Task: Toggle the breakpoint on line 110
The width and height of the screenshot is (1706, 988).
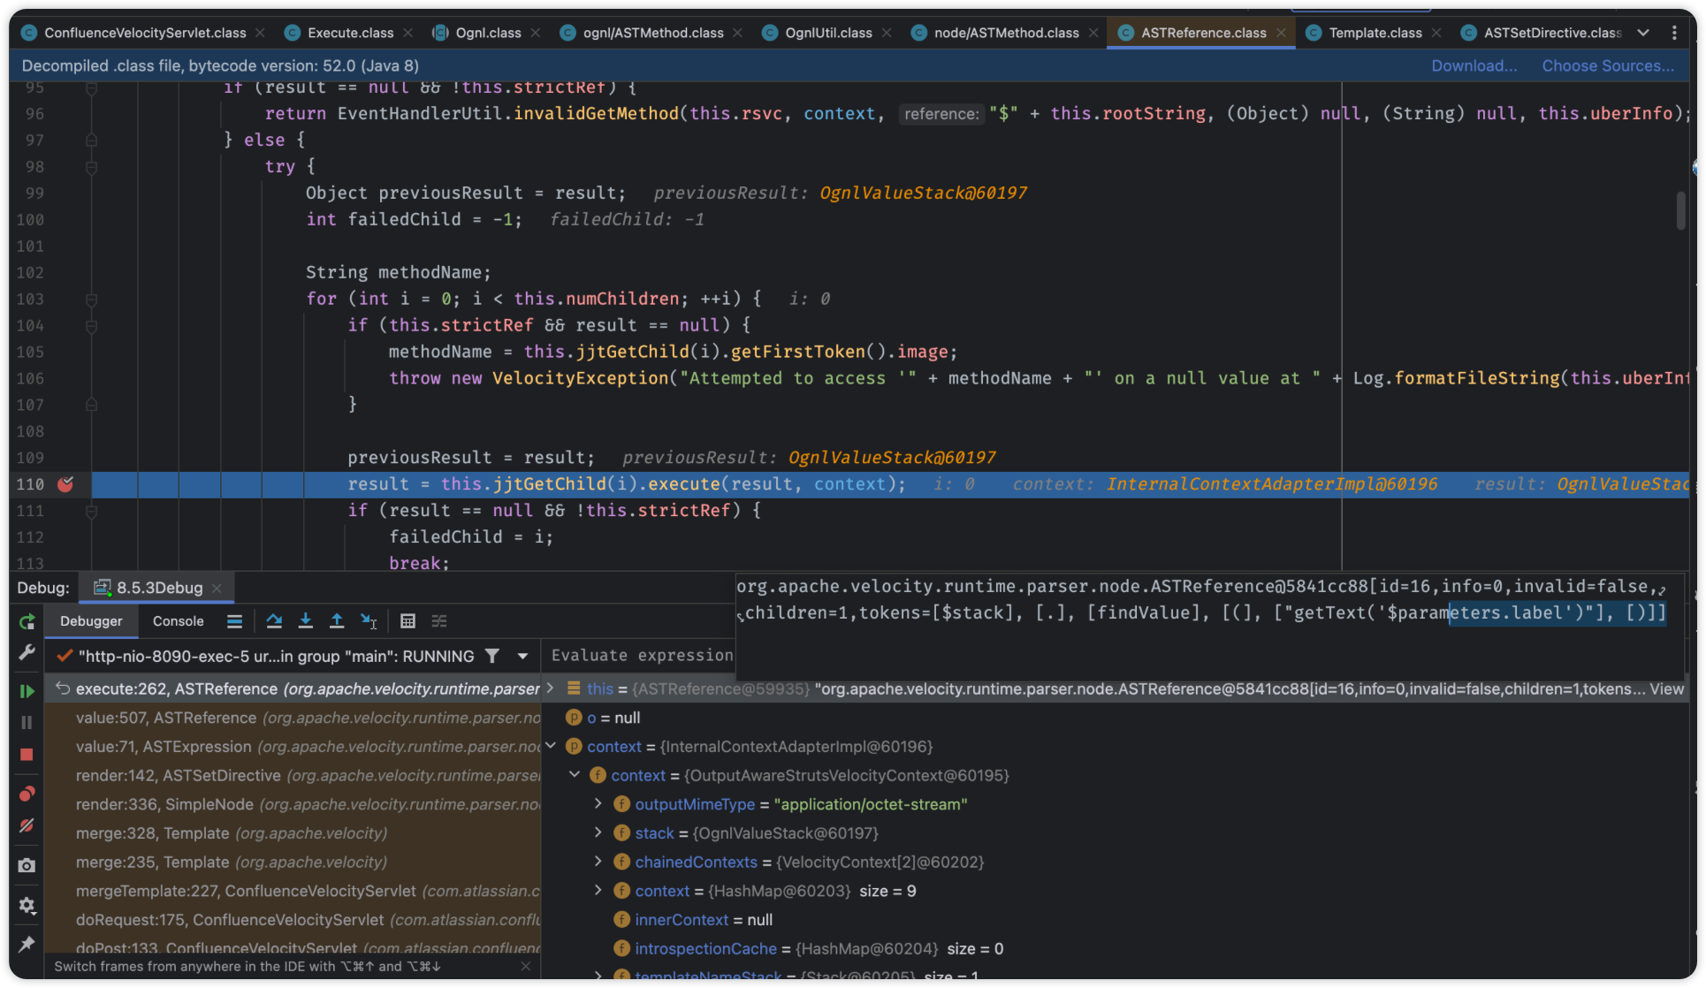Action: click(65, 484)
